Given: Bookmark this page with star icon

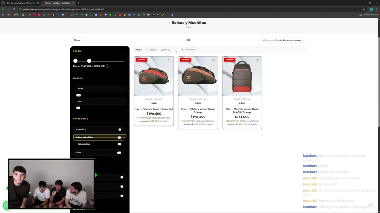Looking at the screenshot, I should (364, 9).
